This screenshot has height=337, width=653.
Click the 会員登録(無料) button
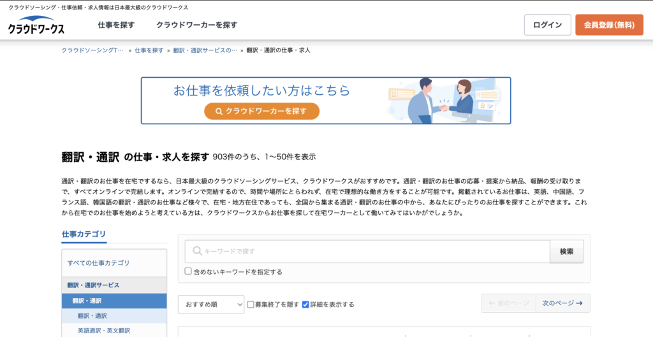[x=609, y=25]
